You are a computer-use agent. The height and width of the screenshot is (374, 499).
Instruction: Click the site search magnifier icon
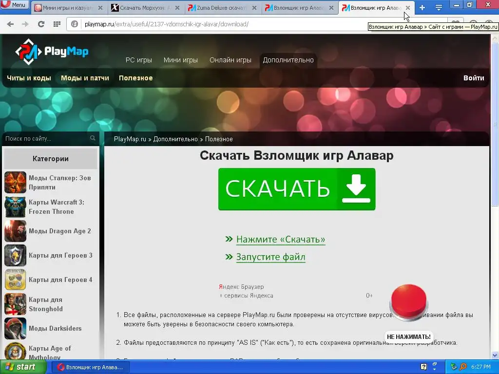pos(93,138)
